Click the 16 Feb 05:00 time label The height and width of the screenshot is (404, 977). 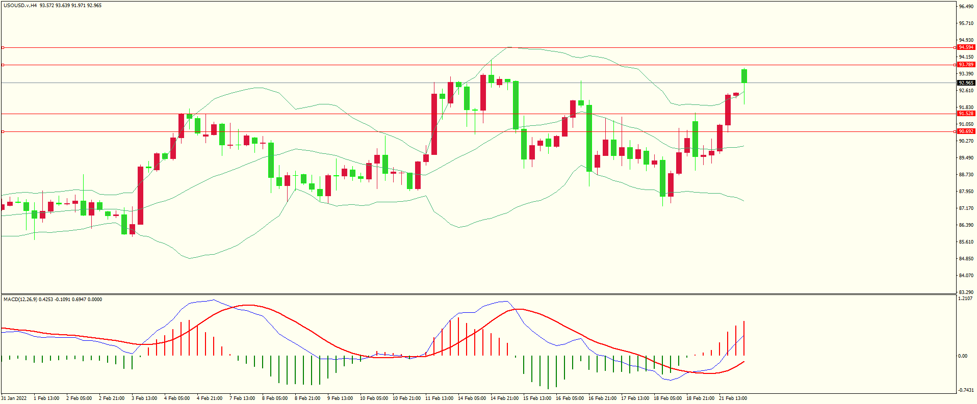pos(570,398)
